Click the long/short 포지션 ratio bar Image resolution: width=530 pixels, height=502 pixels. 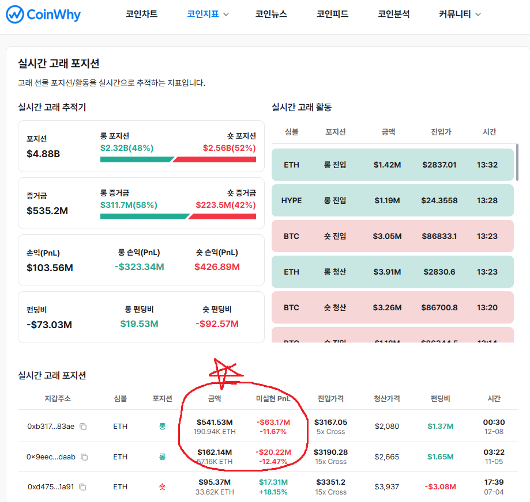pyautogui.click(x=178, y=159)
